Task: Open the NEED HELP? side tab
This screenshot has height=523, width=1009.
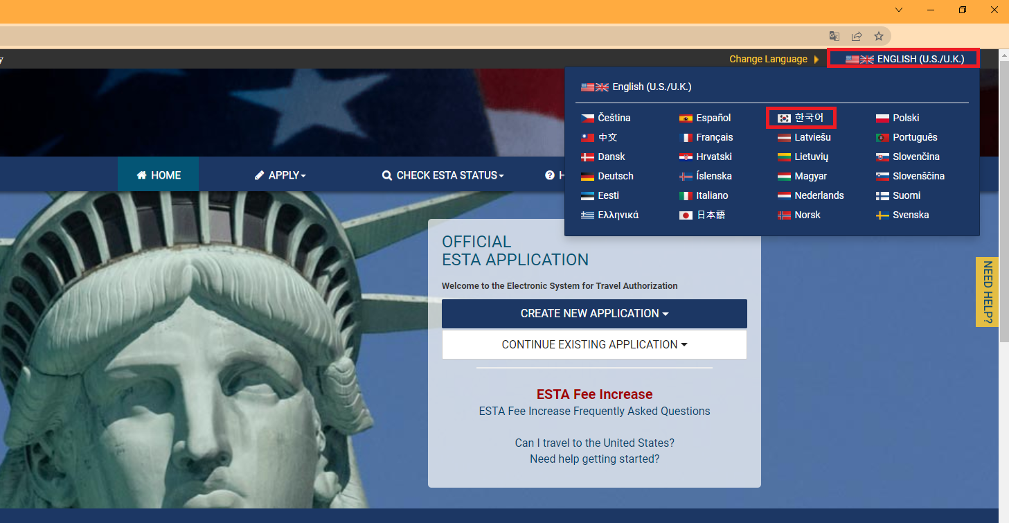Action: coord(987,292)
